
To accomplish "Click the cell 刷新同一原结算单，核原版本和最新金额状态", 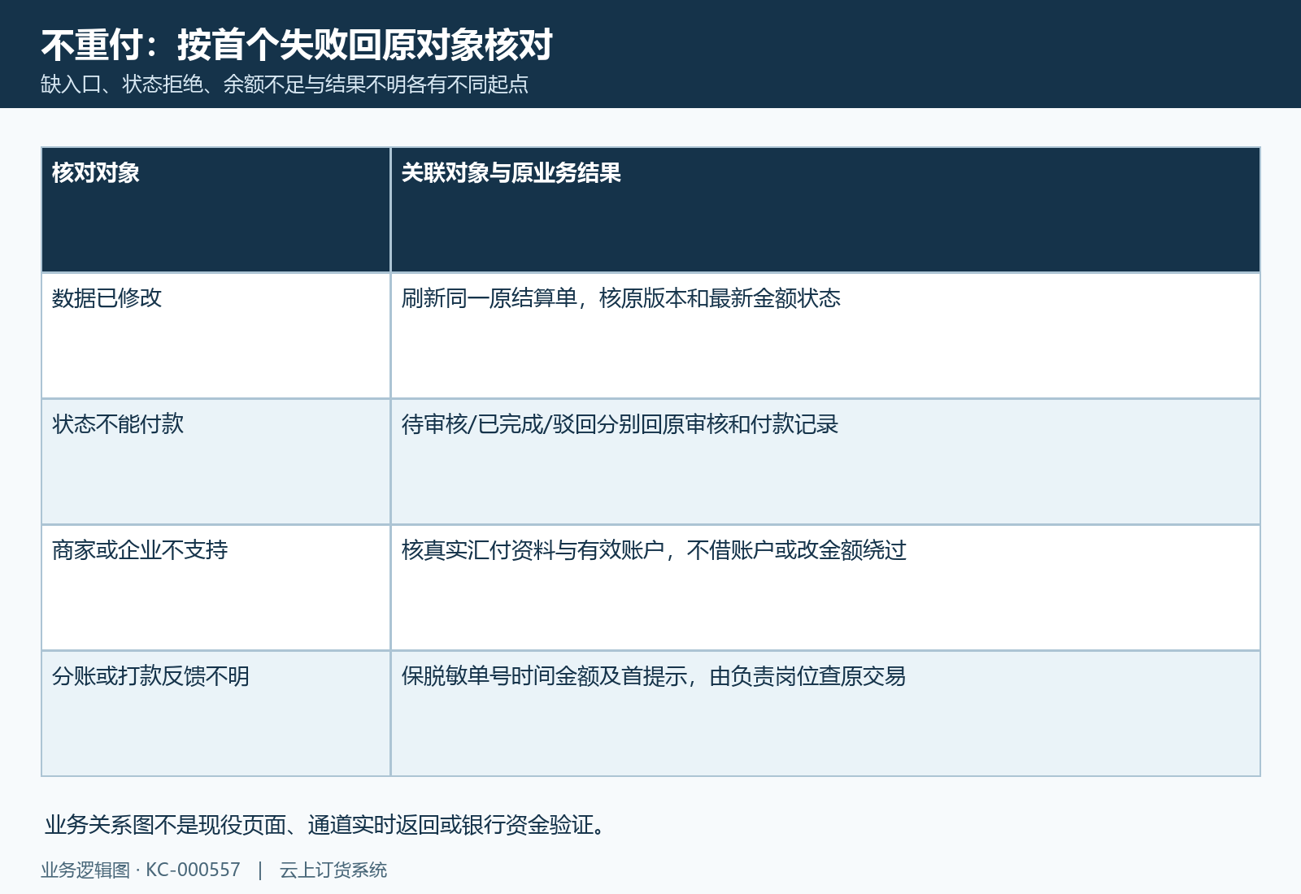I will (x=825, y=336).
